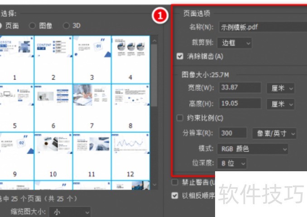Image resolution: width=307 pixels, height=217 pixels.
Task: Select page thumbnail 4
Action: point(130,59)
